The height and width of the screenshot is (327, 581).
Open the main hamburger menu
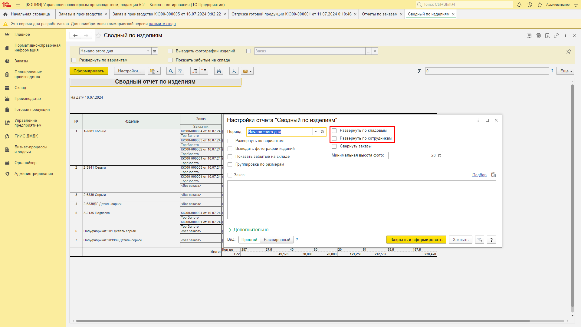click(18, 5)
